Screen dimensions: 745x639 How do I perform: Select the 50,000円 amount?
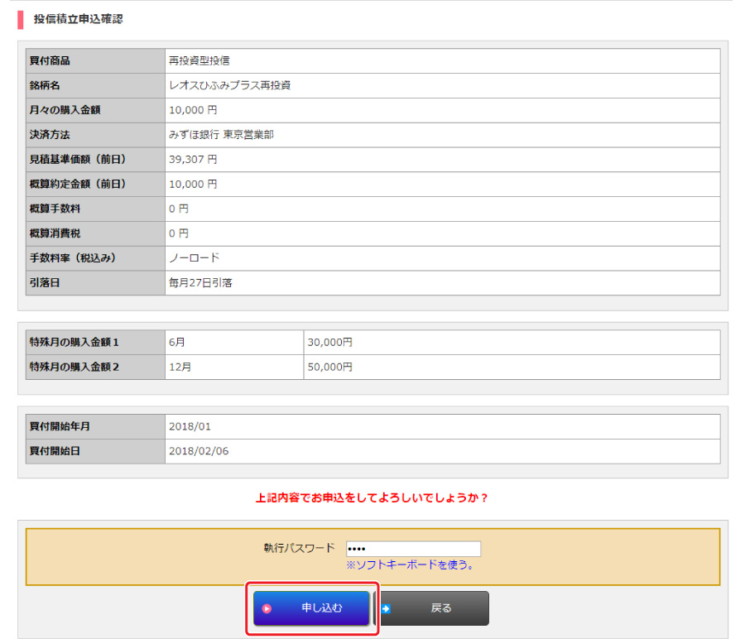(329, 368)
